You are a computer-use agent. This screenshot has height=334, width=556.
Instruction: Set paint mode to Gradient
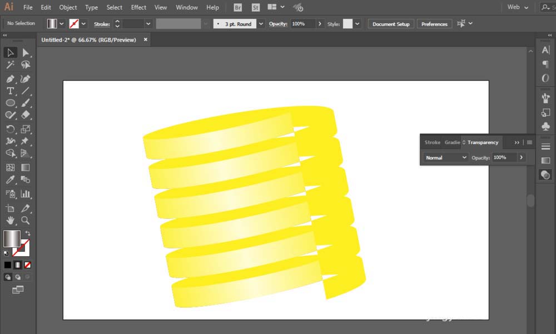[x=17, y=265]
